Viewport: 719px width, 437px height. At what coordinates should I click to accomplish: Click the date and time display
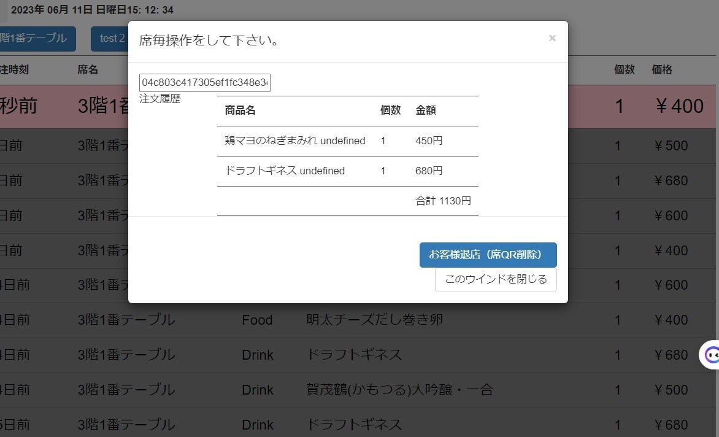click(92, 10)
